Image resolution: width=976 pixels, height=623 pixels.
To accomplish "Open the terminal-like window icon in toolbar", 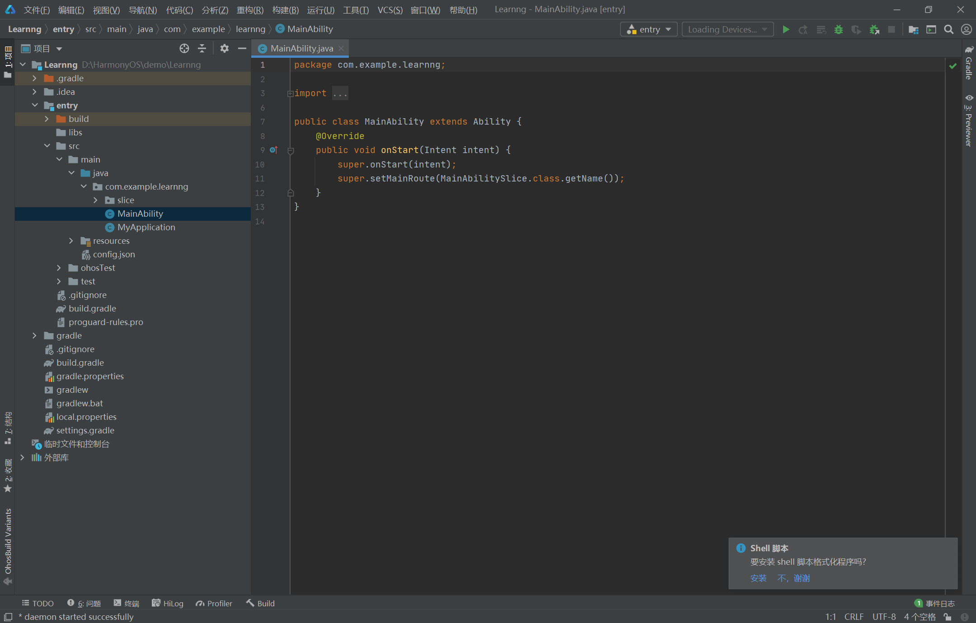I will [x=931, y=29].
